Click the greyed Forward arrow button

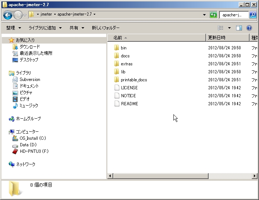pyautogui.click(x=18, y=15)
